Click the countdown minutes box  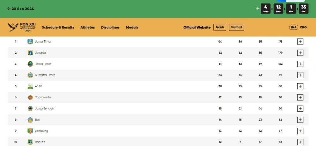click(x=291, y=9)
